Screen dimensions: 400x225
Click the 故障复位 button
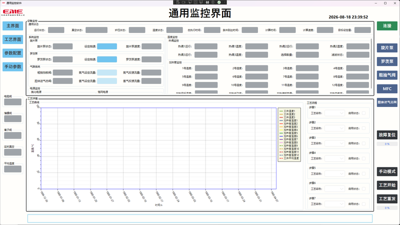click(387, 135)
